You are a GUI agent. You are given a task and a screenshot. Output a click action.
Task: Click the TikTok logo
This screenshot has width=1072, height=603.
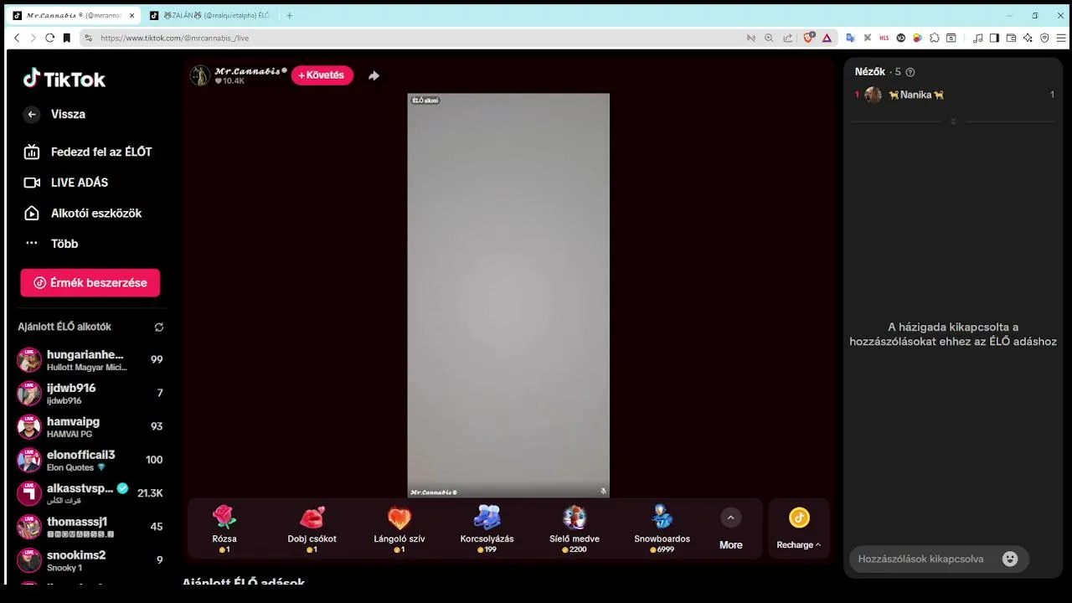click(64, 79)
